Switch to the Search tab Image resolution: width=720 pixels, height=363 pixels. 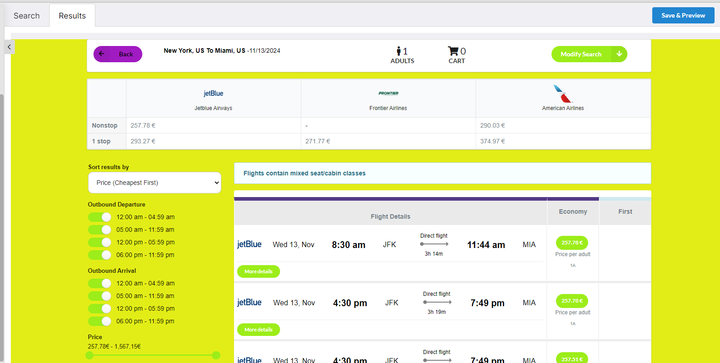point(27,16)
